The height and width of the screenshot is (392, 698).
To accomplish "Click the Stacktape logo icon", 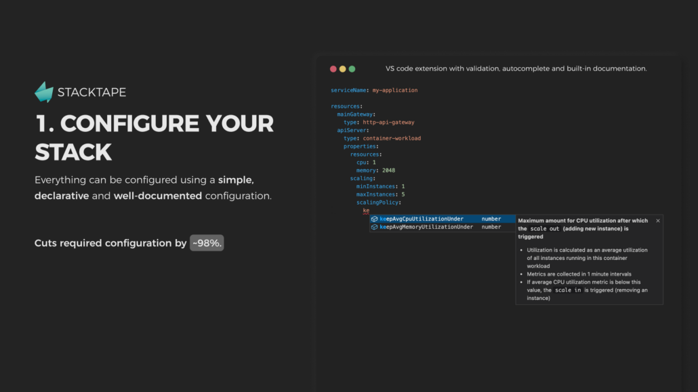I will 43,91.
